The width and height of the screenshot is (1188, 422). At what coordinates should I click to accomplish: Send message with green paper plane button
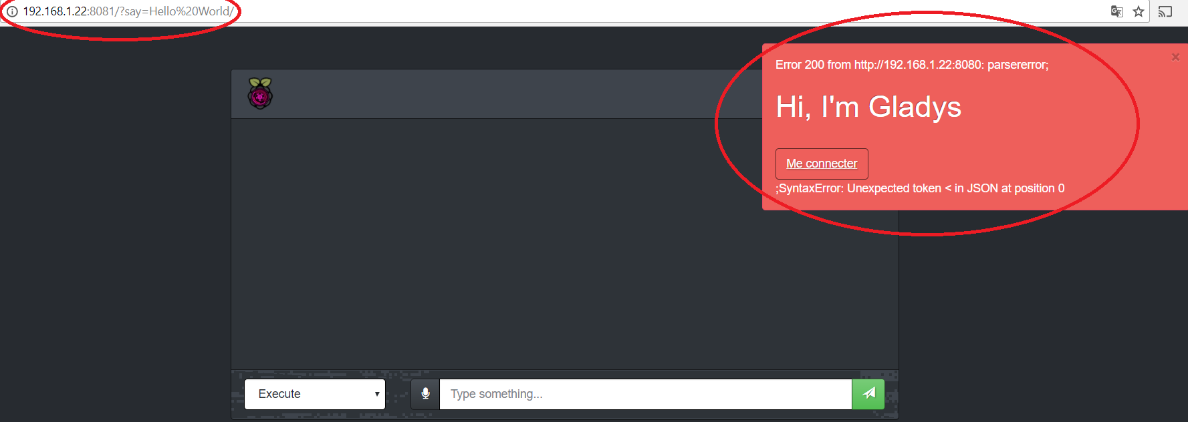coord(868,394)
